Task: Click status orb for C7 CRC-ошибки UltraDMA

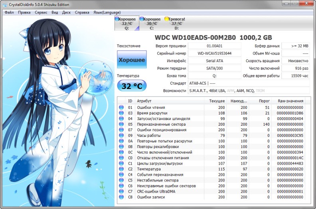Action: pos(121,191)
